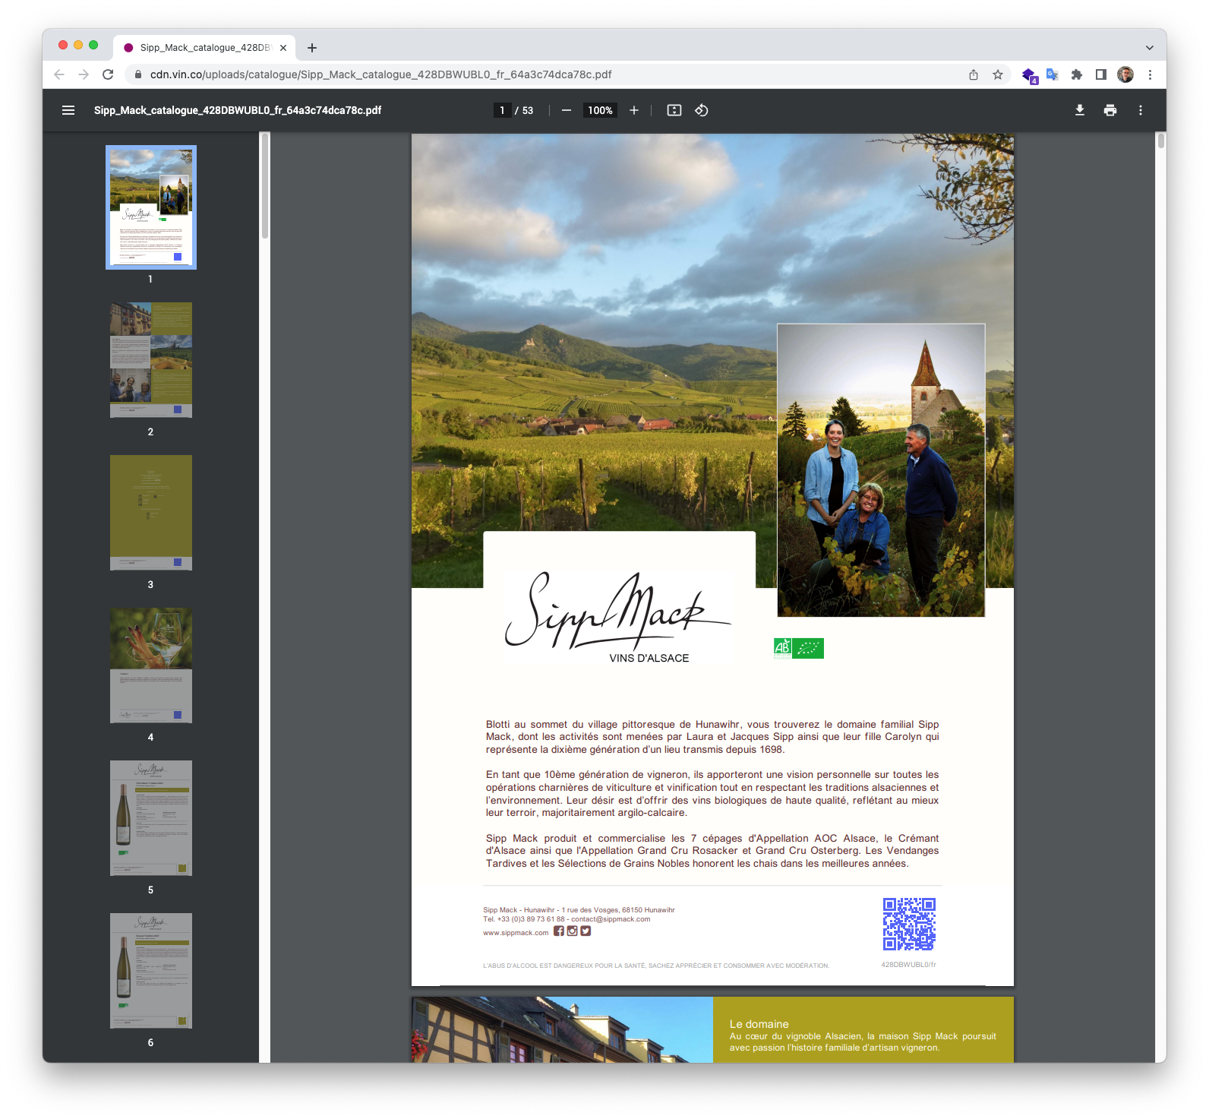The image size is (1209, 1119).
Task: Click the "Le domaine" heading
Action: click(x=759, y=1024)
